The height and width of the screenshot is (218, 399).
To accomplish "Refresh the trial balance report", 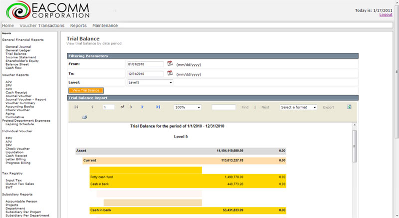I will pos(349,107).
